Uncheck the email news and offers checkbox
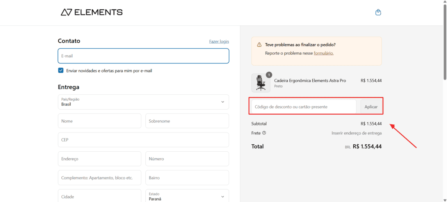447x202 pixels. [61, 70]
